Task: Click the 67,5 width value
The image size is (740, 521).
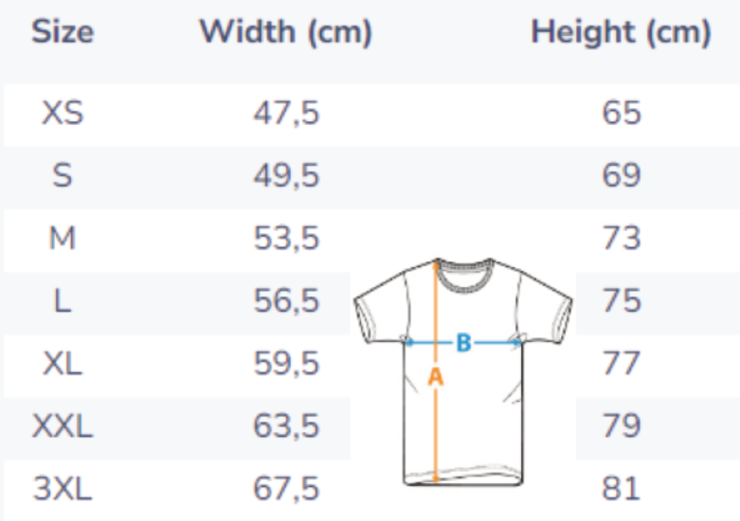Action: tap(286, 489)
